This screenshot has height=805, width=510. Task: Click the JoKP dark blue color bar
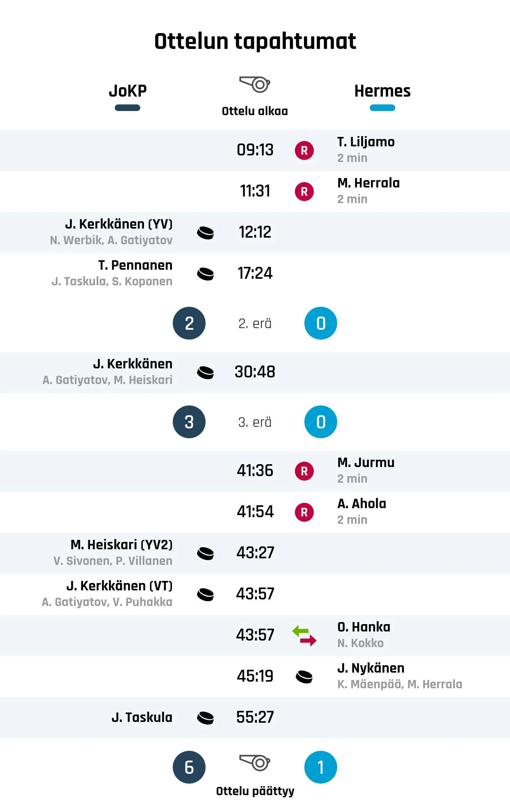pyautogui.click(x=128, y=108)
